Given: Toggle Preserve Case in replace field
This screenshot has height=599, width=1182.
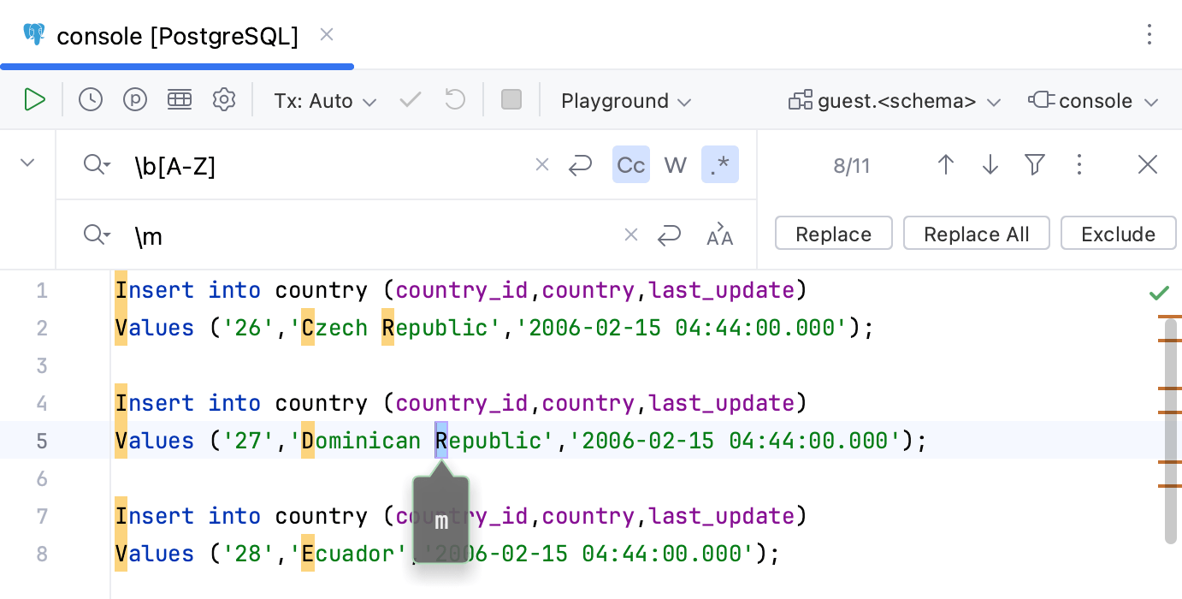Looking at the screenshot, I should 720,234.
